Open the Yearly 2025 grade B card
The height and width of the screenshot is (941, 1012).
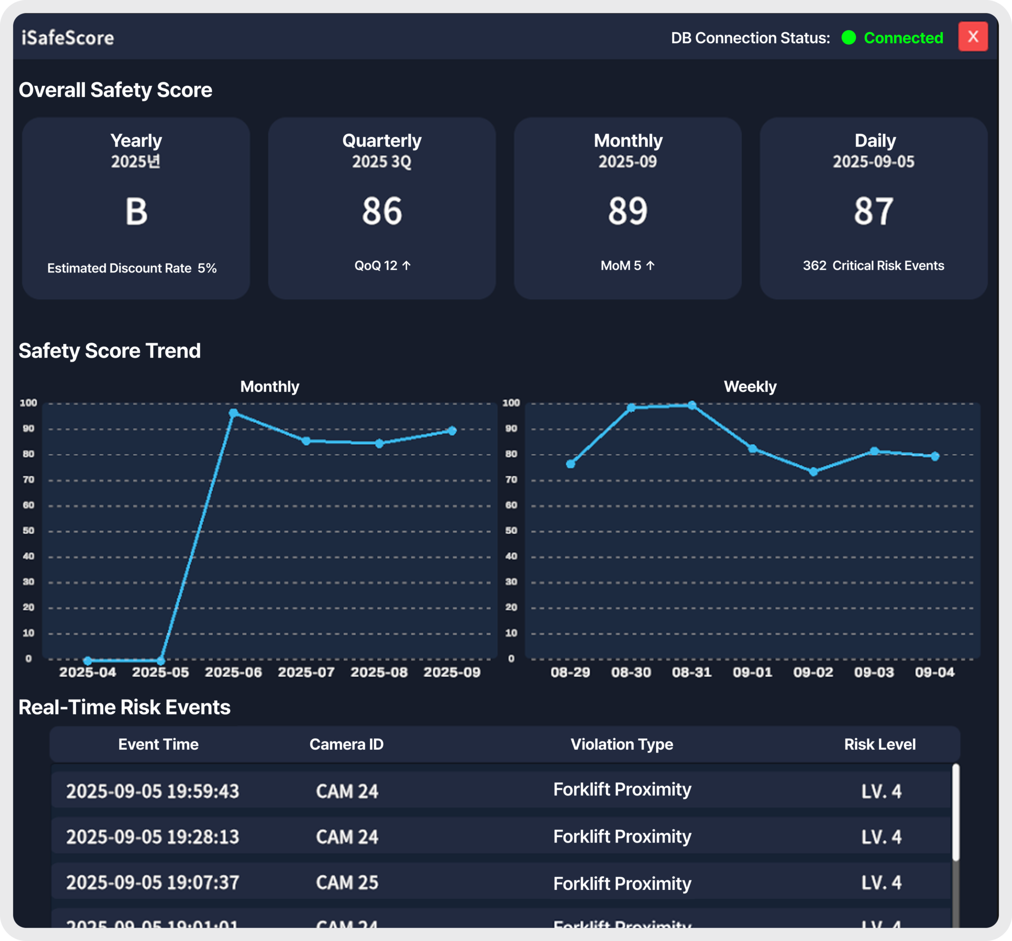pos(136,208)
